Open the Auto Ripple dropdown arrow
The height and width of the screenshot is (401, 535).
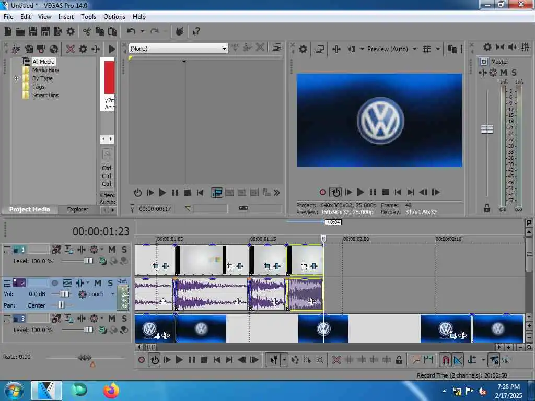tap(483, 360)
